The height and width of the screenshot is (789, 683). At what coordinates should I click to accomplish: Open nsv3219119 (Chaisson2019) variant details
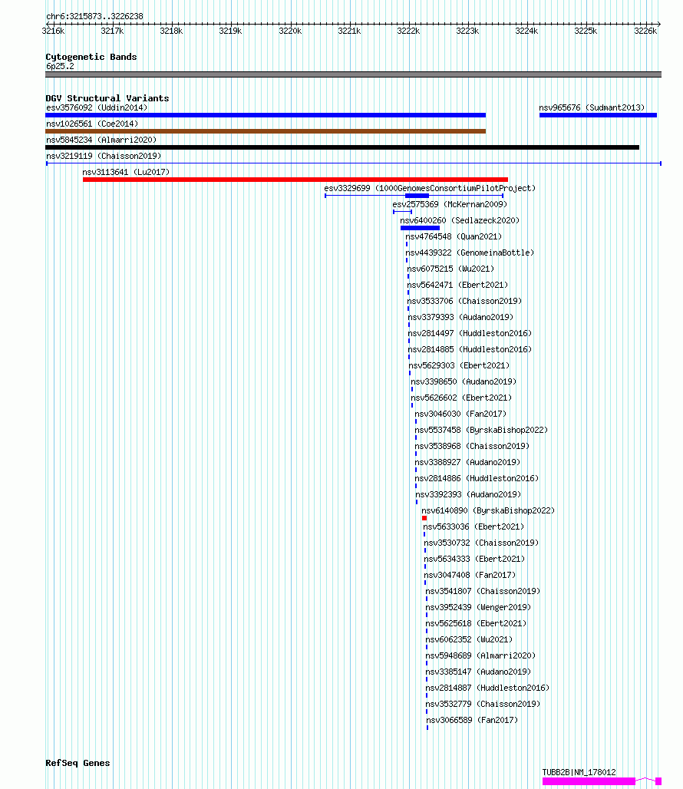tap(104, 156)
